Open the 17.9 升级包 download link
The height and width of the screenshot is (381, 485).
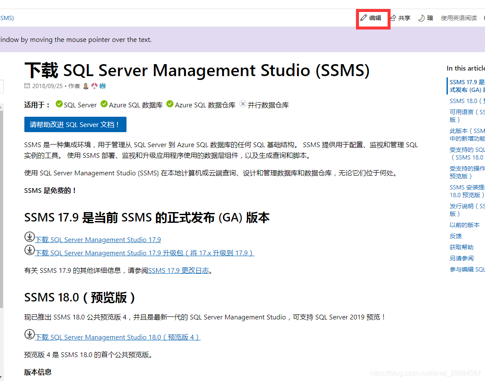coord(145,253)
